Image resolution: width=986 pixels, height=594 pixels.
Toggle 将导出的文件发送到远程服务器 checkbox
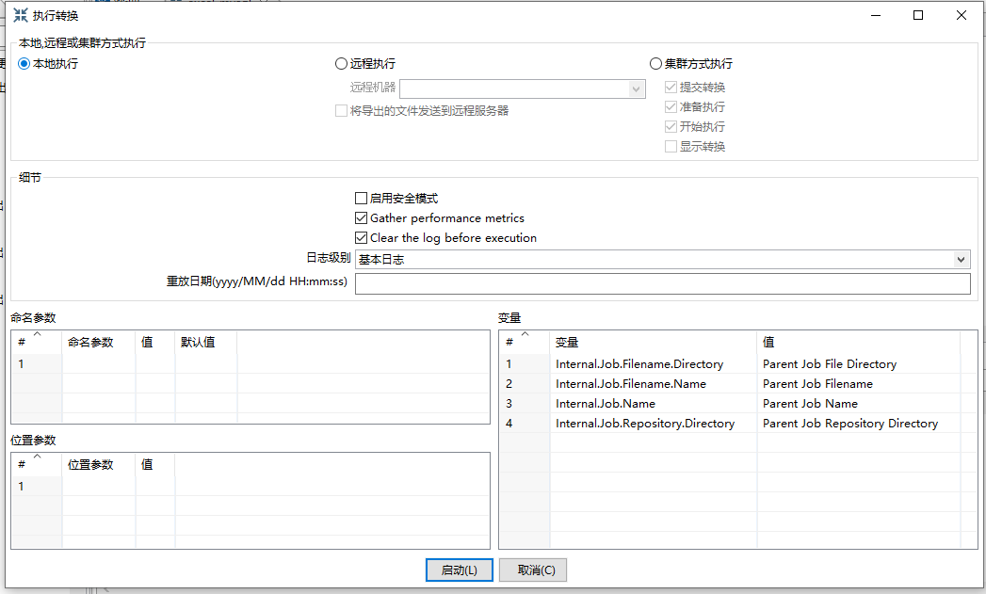point(341,111)
